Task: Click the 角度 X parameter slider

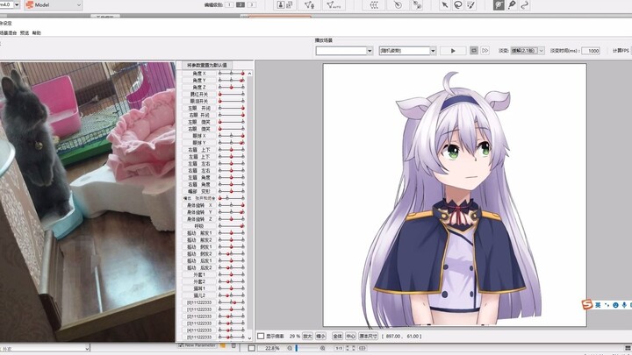Action: (232, 74)
